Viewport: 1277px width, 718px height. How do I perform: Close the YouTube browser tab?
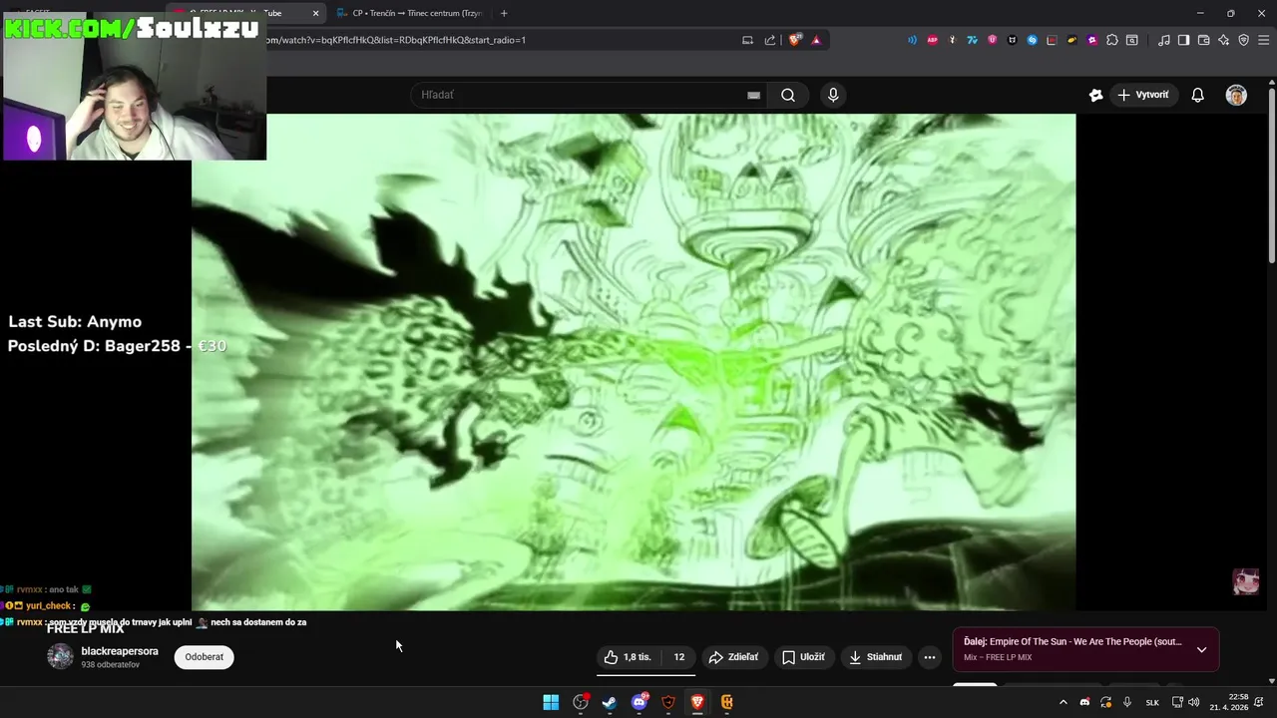(315, 13)
